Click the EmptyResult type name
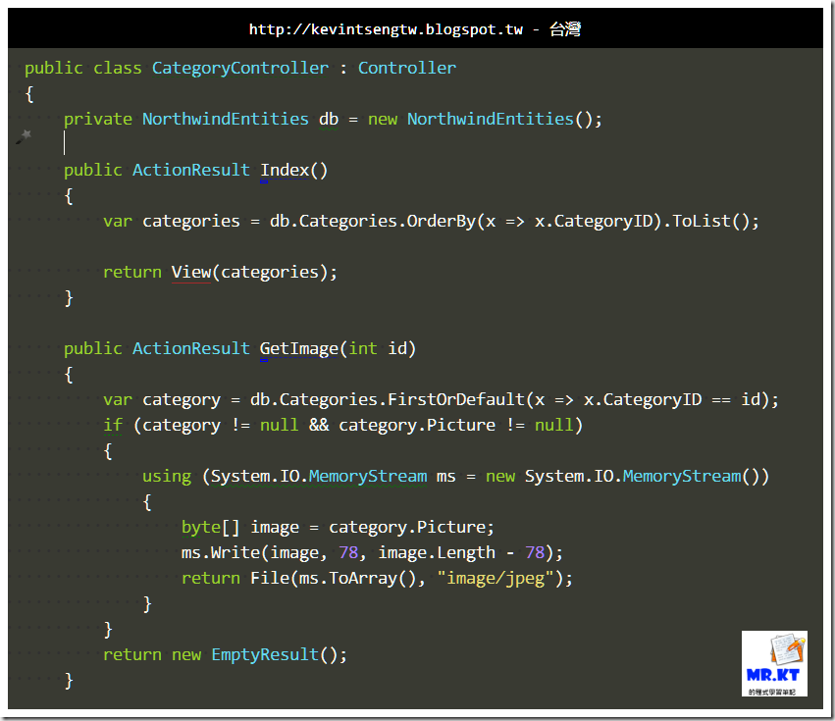The image size is (835, 721). click(x=265, y=654)
